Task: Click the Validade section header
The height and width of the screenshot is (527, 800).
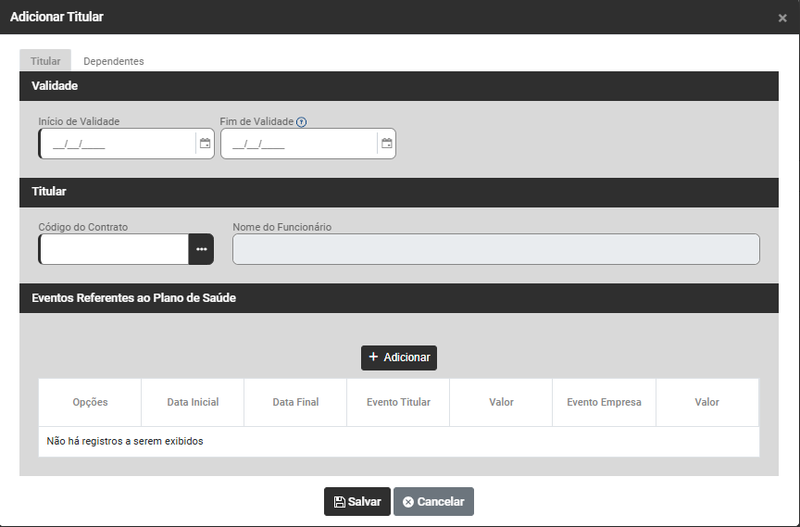Action: [x=399, y=86]
